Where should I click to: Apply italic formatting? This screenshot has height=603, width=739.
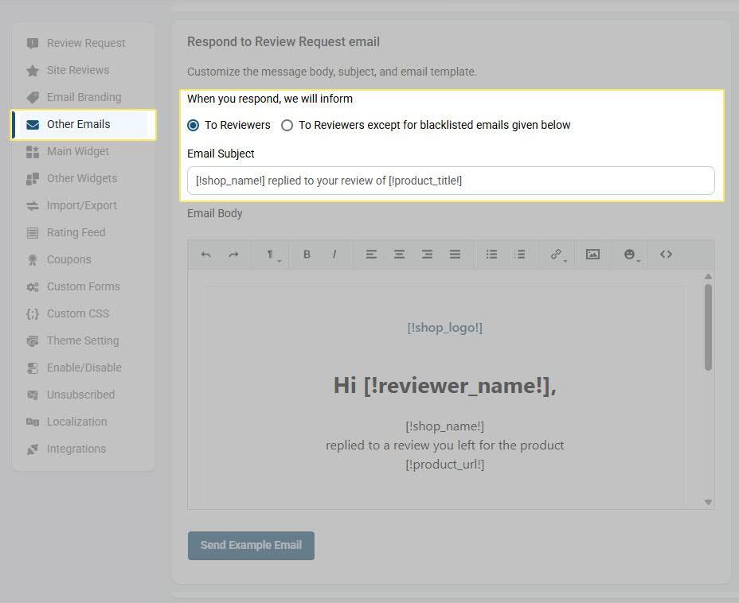[334, 254]
